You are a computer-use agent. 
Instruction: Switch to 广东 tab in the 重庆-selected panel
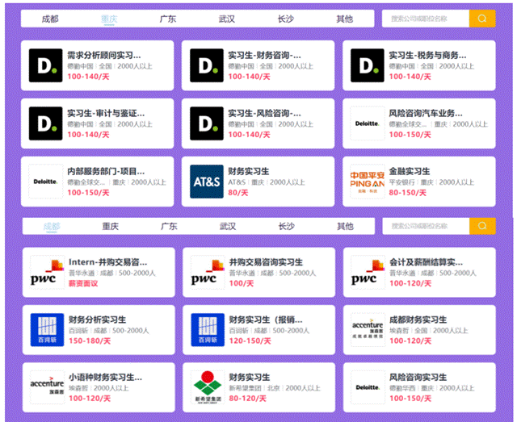point(167,19)
